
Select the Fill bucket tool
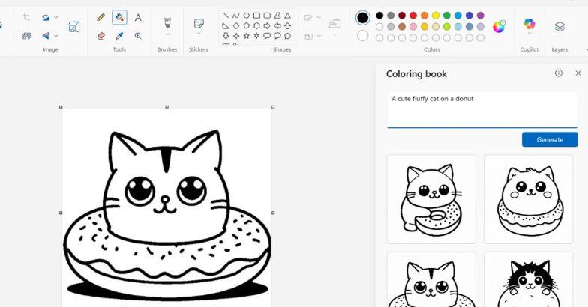coord(119,17)
